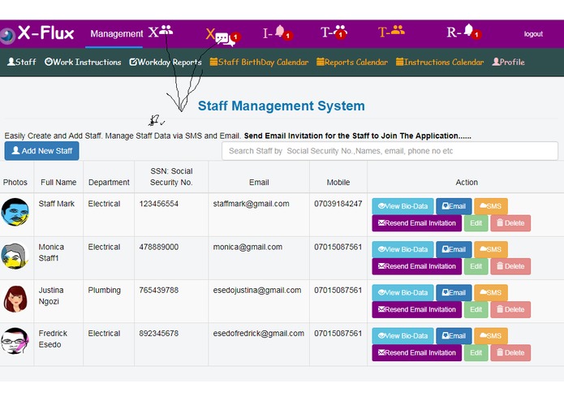
Task: Resend Email Invitation to Staff Mark
Action: 416,223
